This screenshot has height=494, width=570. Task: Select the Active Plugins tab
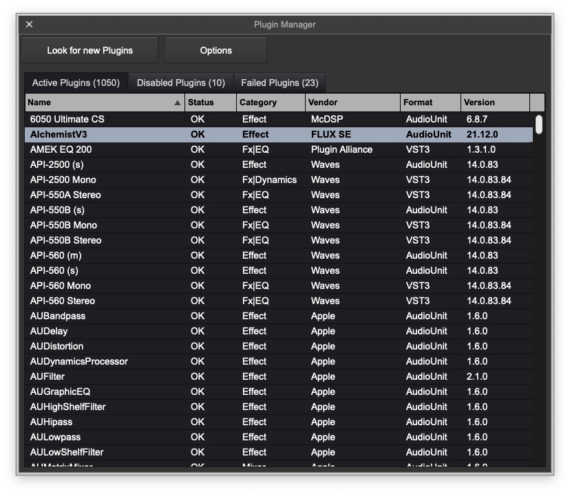(76, 82)
